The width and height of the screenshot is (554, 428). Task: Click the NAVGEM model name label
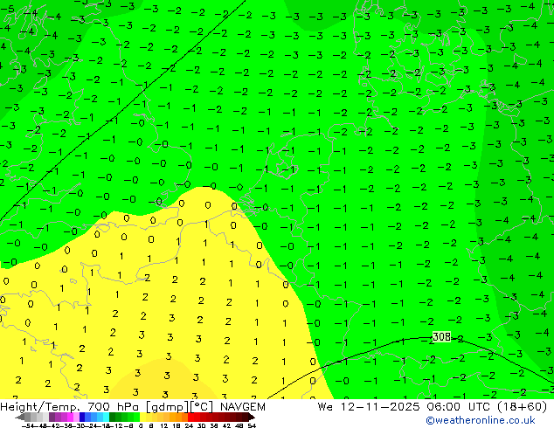tap(243, 406)
